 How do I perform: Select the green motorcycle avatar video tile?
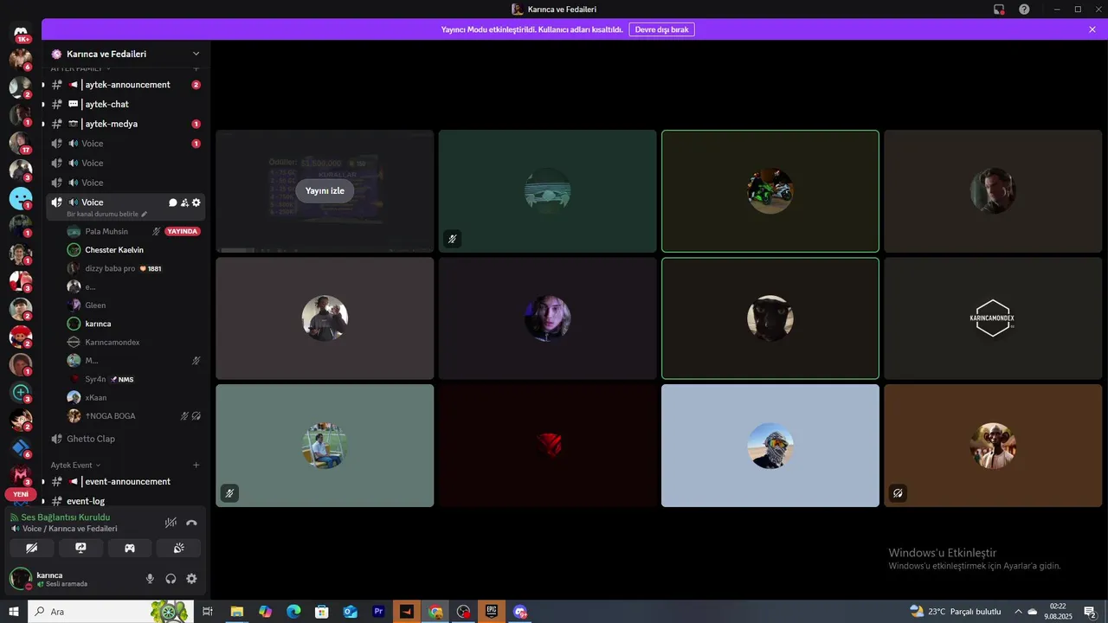point(770,191)
